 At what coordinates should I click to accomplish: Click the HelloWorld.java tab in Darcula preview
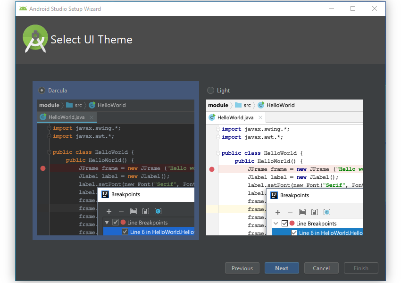pyautogui.click(x=67, y=117)
